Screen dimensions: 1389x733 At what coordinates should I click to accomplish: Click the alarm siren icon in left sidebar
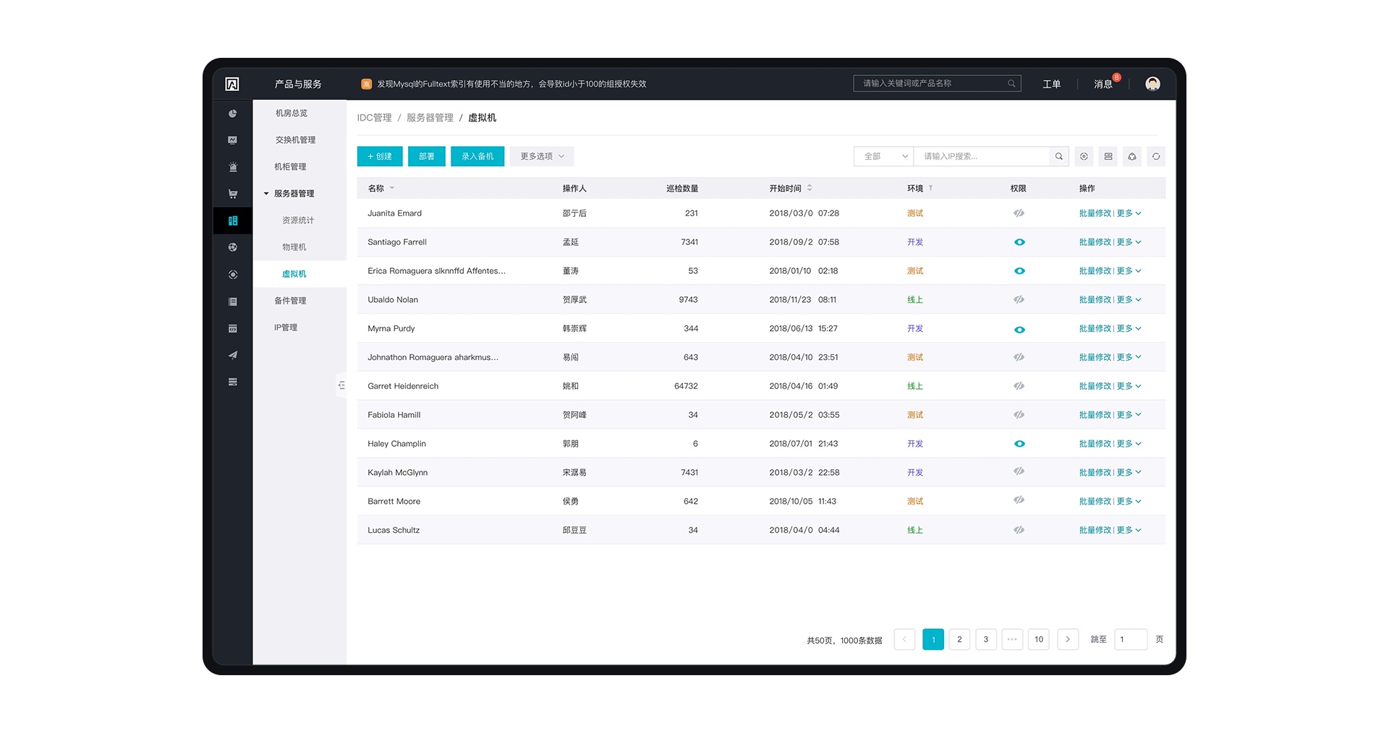point(233,167)
